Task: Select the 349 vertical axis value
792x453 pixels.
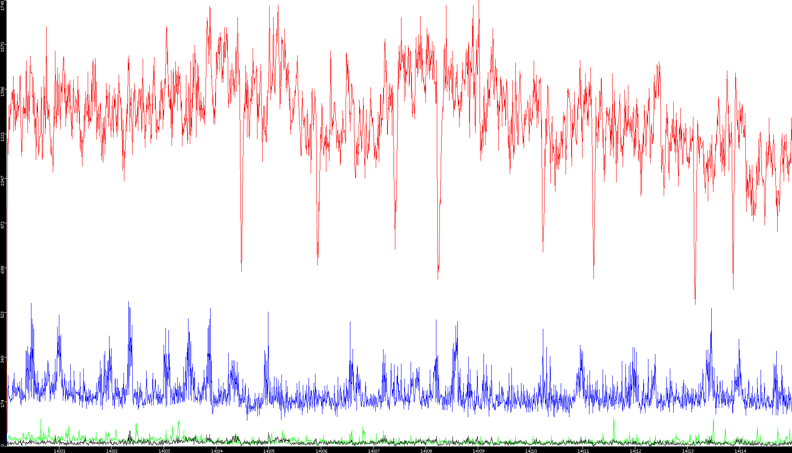Action: tap(3, 359)
